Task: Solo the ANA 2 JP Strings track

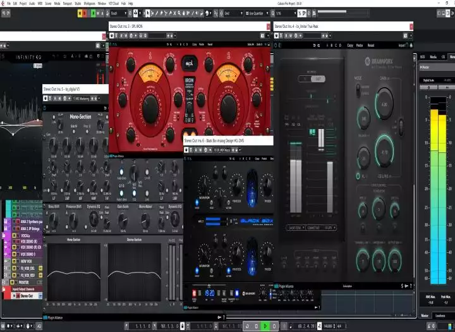Action: coord(18,228)
